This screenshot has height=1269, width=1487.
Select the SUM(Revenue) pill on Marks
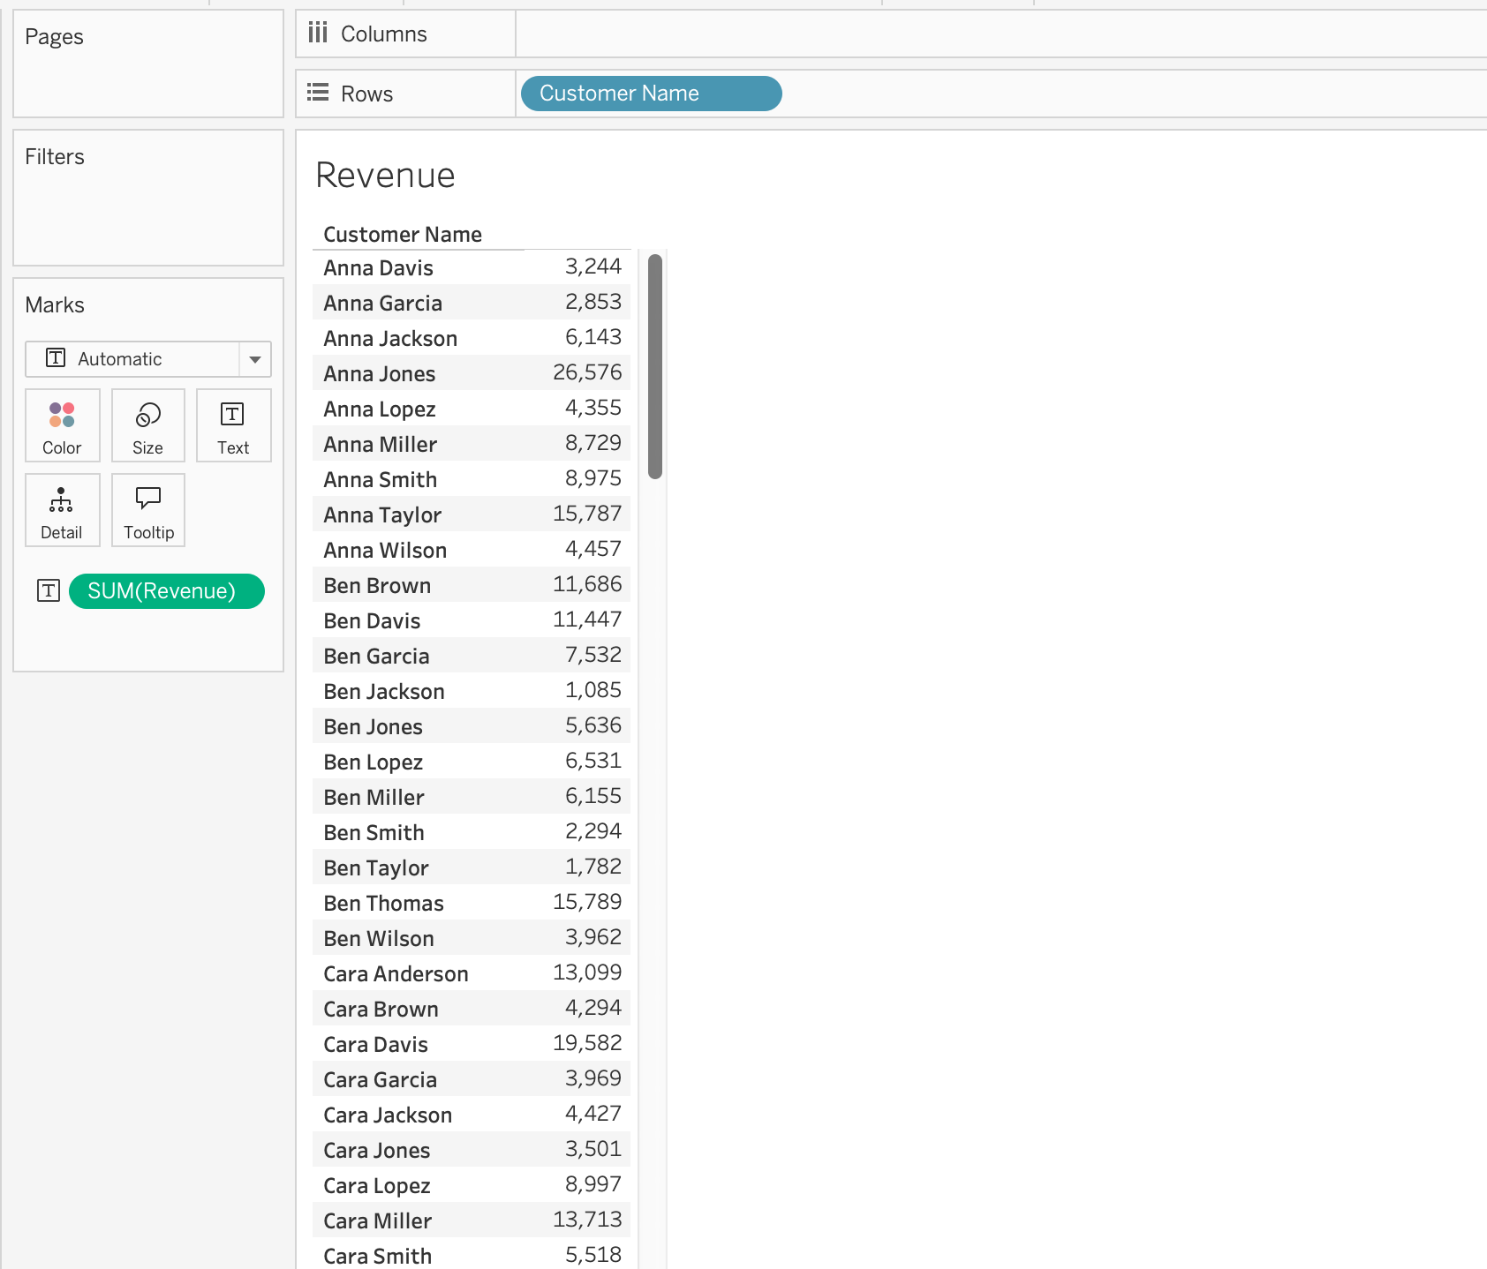(166, 591)
